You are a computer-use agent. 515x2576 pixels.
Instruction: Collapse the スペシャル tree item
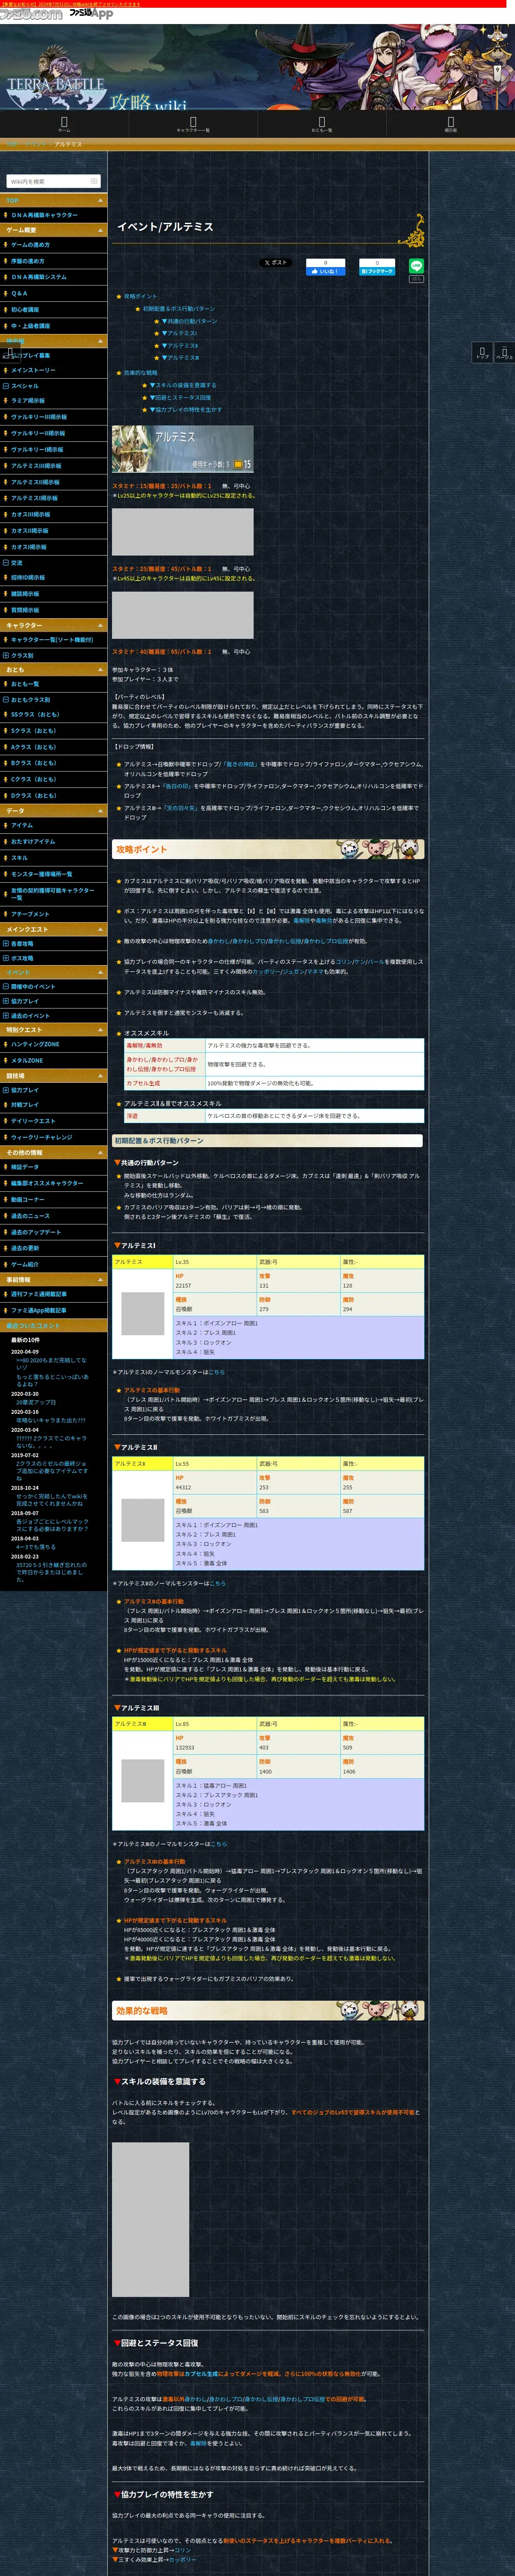pos(6,386)
